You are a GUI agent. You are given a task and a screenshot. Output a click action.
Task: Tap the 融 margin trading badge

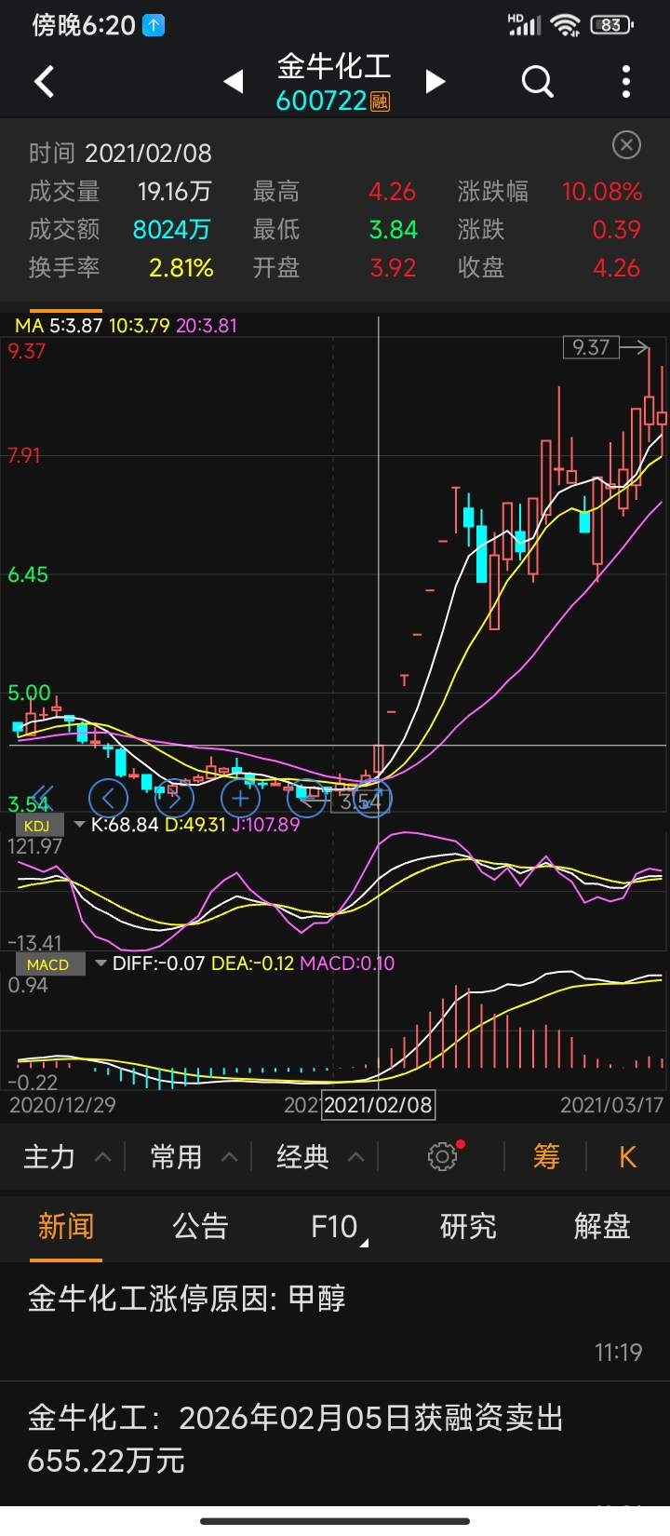click(x=380, y=101)
